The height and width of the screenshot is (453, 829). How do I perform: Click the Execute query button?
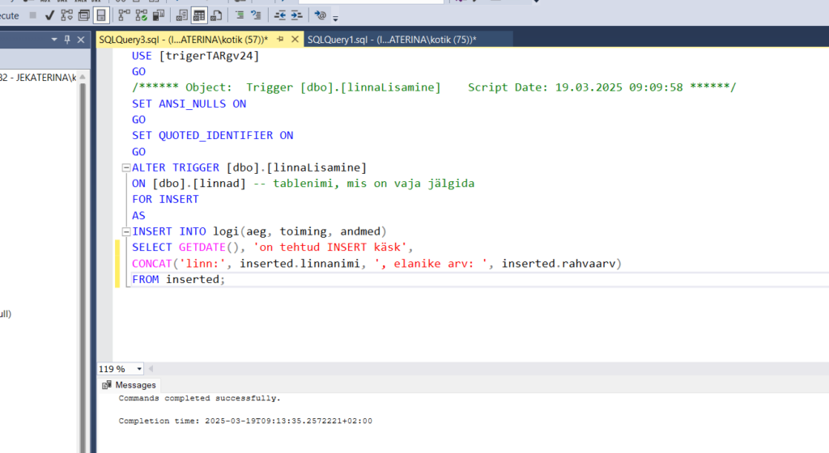tap(9, 15)
